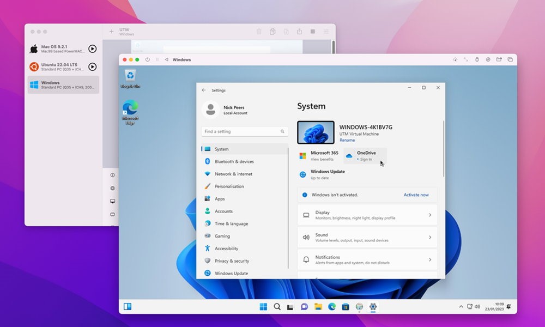Click the Activate now link
This screenshot has width=545, height=327.
tap(416, 195)
